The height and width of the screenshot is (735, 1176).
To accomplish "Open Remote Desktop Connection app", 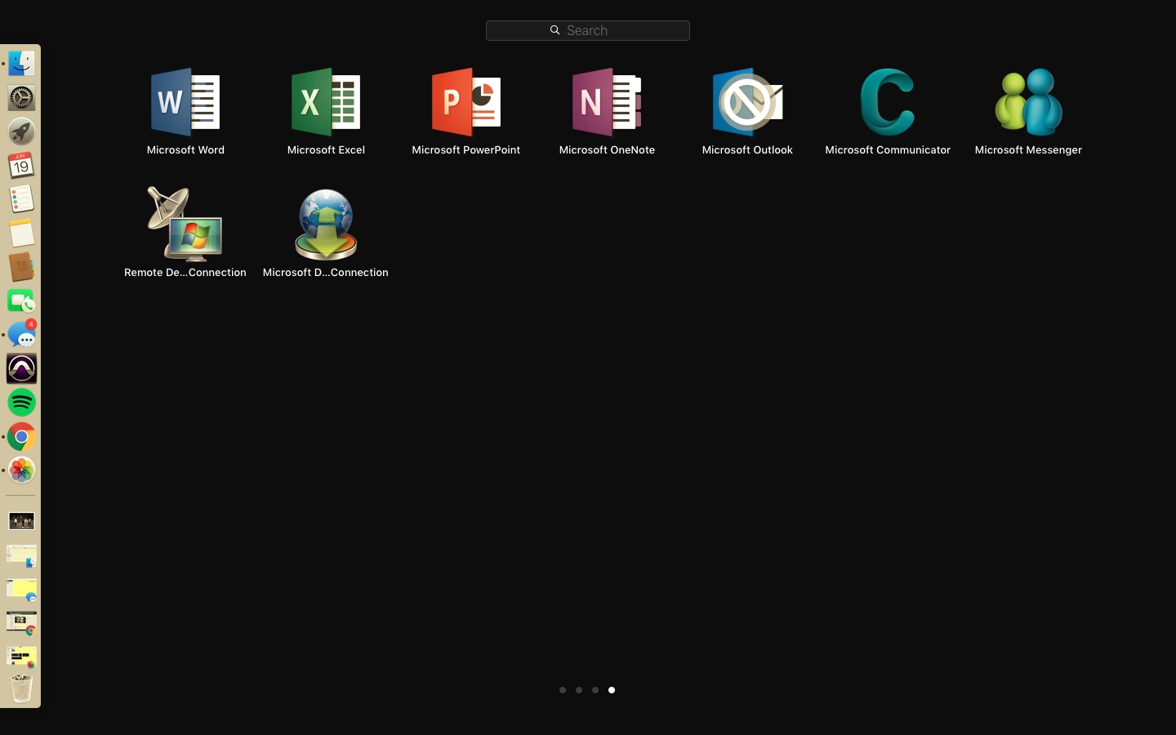I will [x=185, y=225].
